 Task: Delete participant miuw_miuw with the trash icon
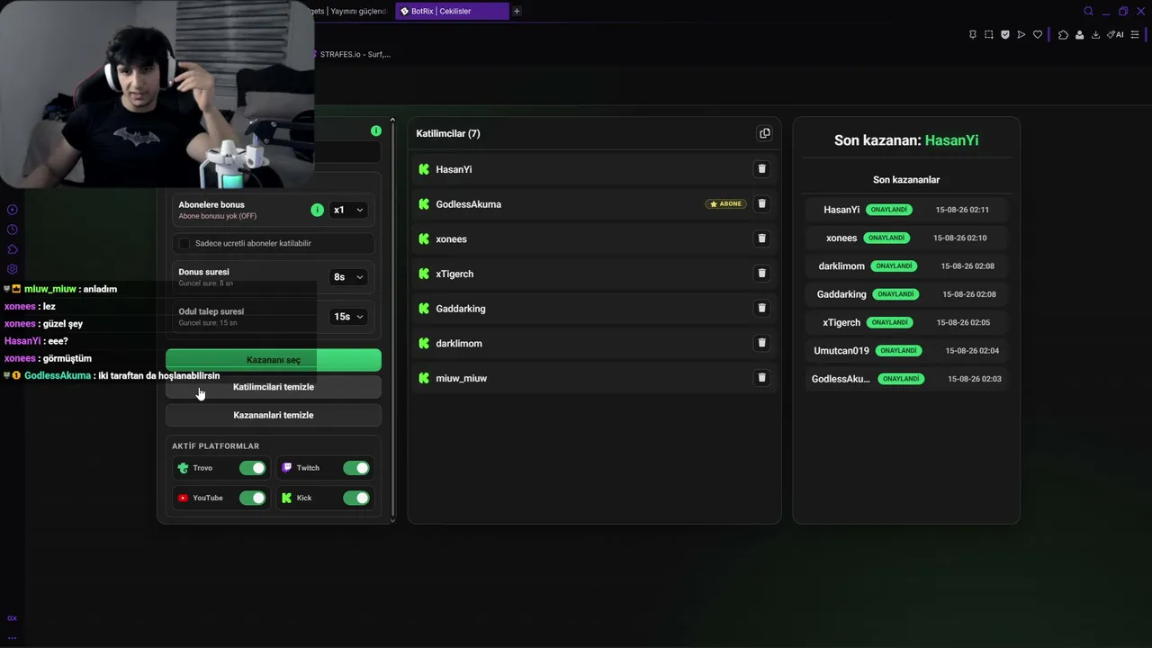(761, 378)
